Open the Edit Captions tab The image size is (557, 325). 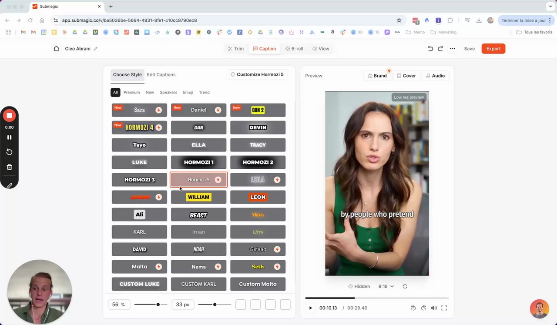[x=161, y=74]
